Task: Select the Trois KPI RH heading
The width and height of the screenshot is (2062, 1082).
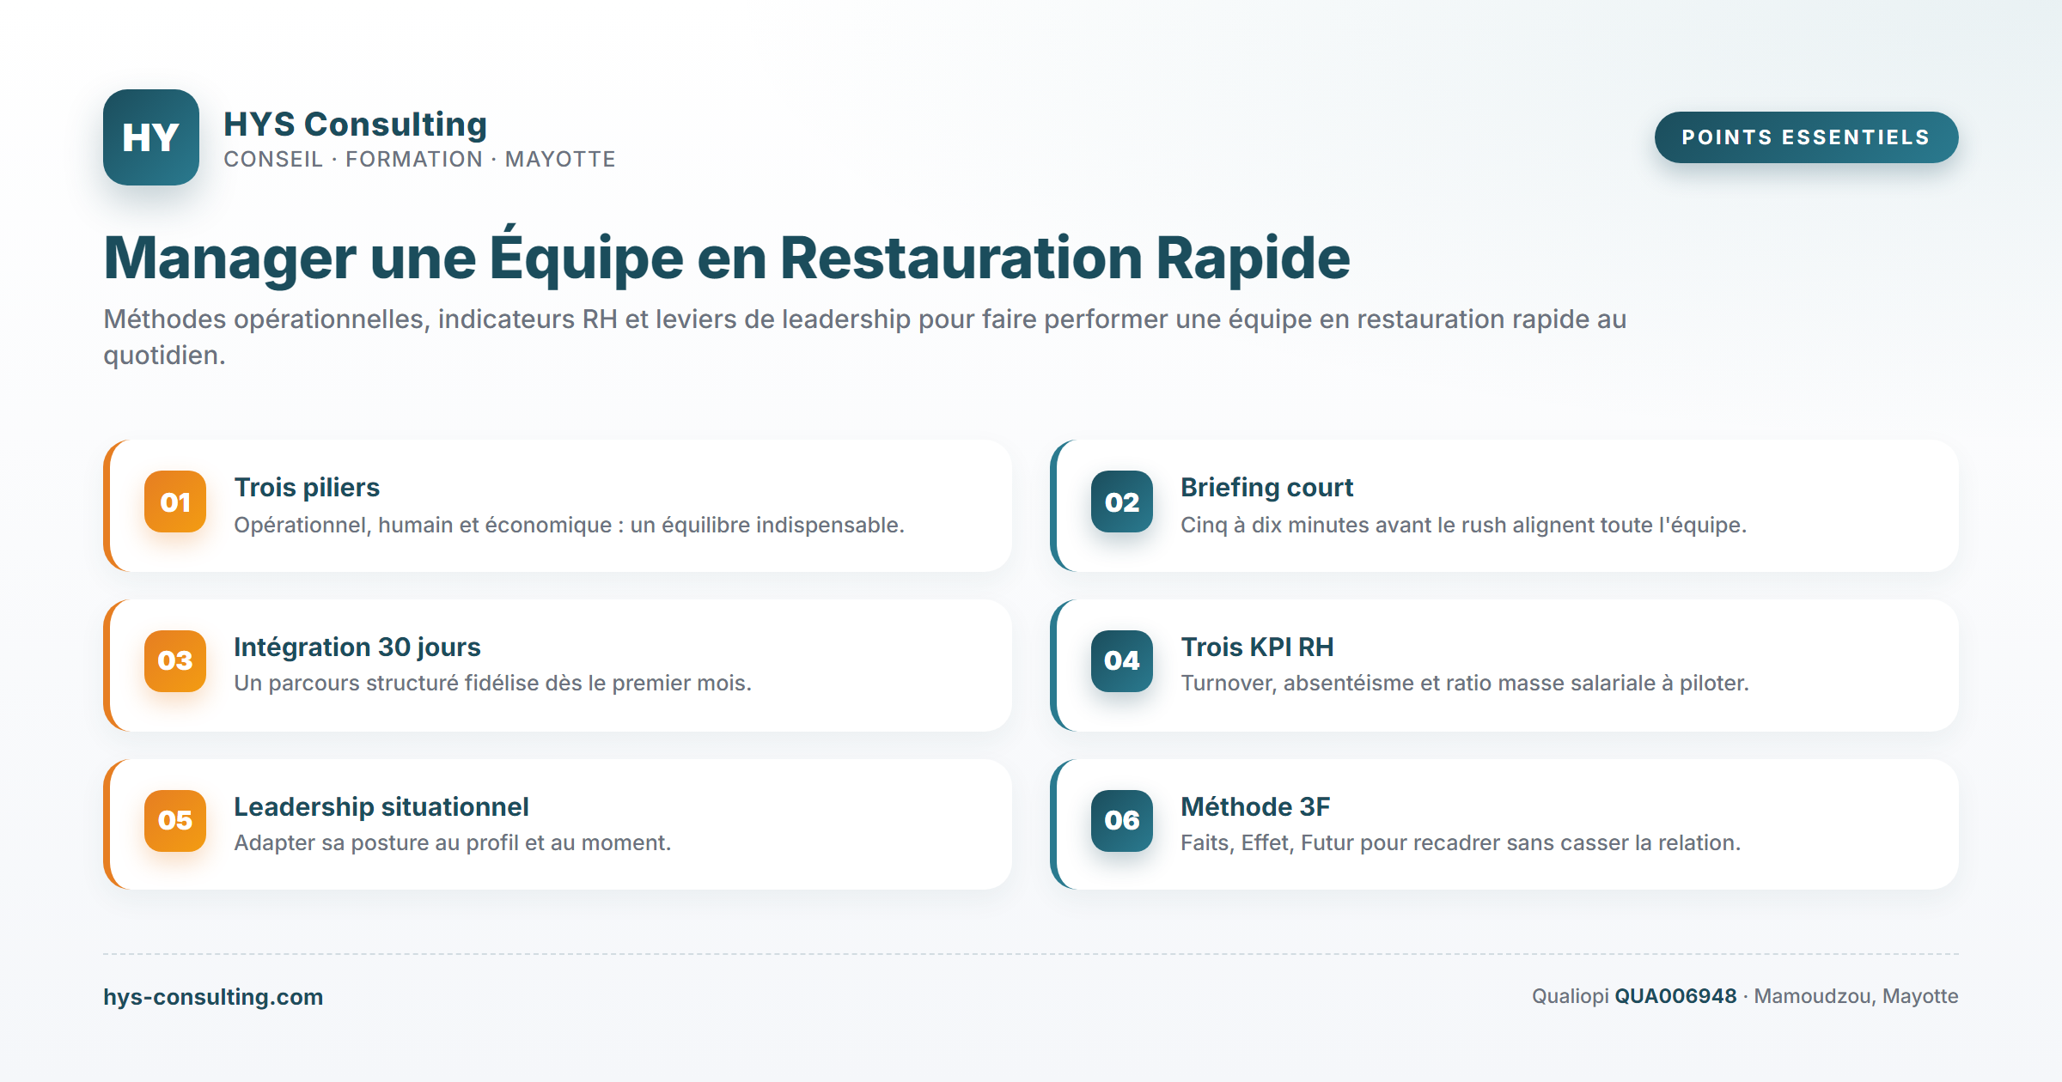Action: click(1257, 647)
